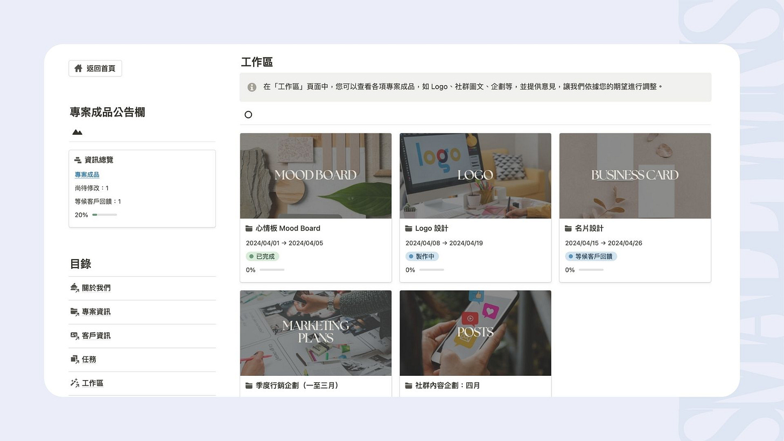
Task: Click folder icon beside 心情板 Mood Board
Action: (x=249, y=228)
